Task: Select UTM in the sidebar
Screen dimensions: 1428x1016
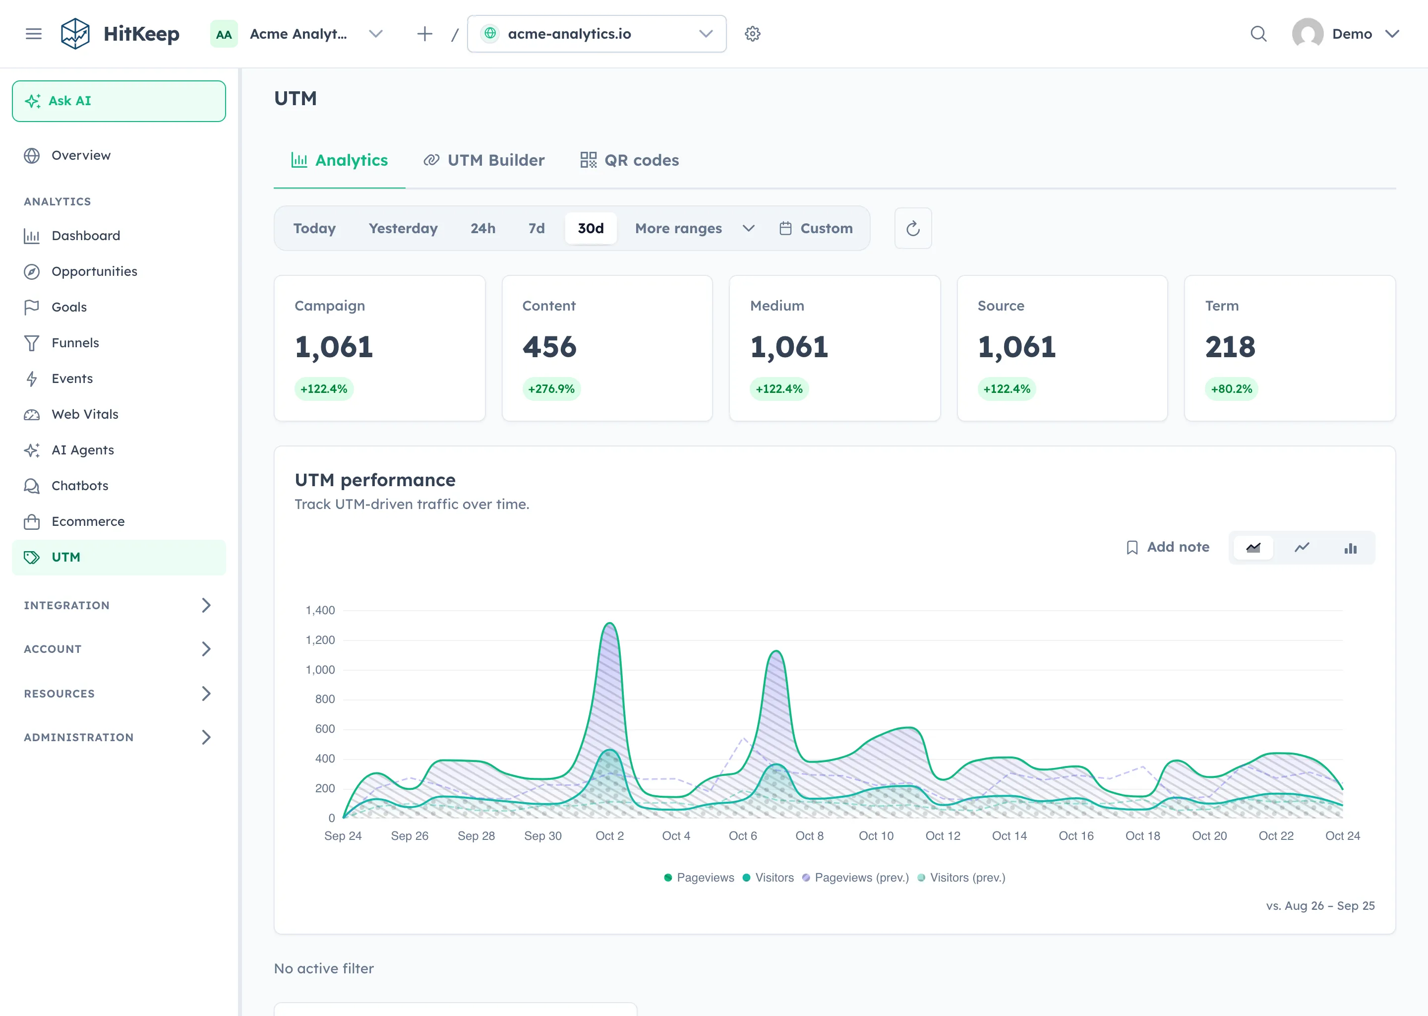Action: pyautogui.click(x=119, y=558)
